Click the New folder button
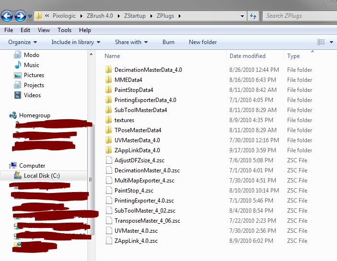Image resolution: width=337 pixels, height=261 pixels. pyautogui.click(x=203, y=42)
